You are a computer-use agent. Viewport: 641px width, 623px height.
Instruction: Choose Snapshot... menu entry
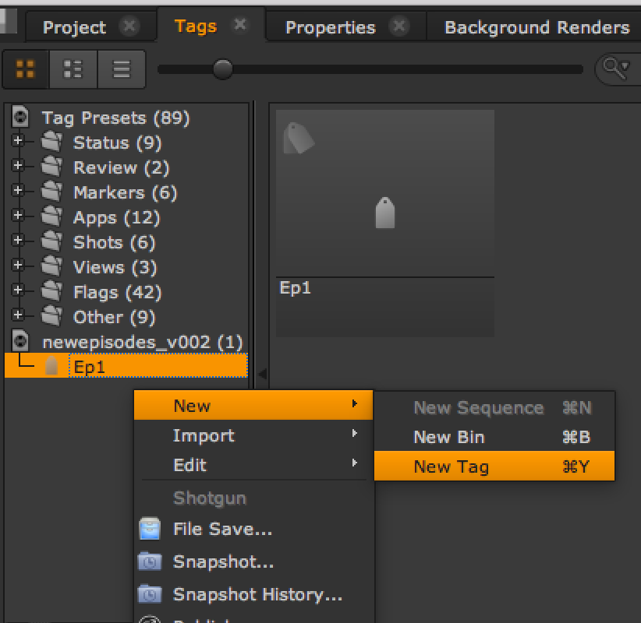point(253,561)
